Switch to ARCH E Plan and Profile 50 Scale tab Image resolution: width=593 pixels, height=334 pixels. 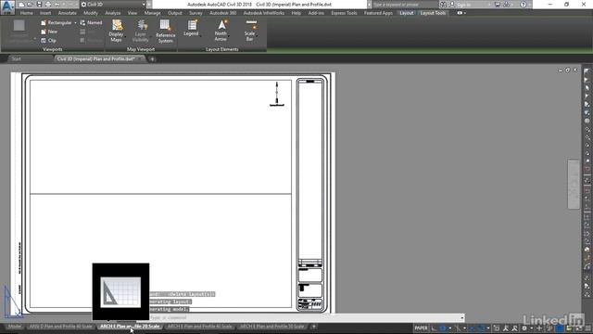coord(271,327)
